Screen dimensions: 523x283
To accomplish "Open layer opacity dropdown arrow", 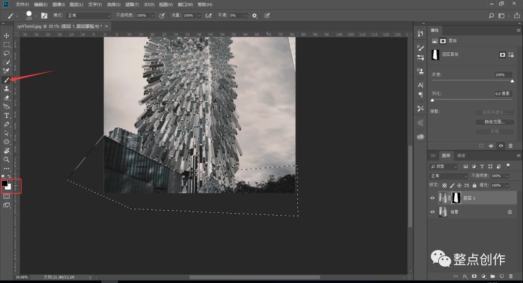I will click(507, 175).
